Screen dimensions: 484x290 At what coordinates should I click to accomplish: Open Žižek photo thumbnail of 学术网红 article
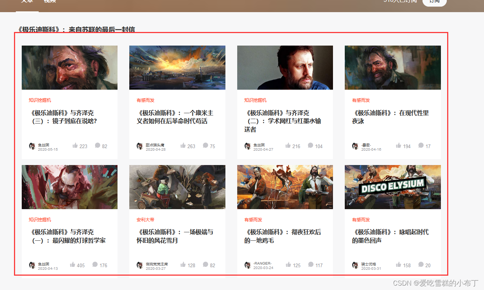pyautogui.click(x=285, y=68)
